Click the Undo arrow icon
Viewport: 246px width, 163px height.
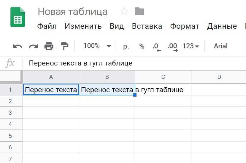(18, 46)
